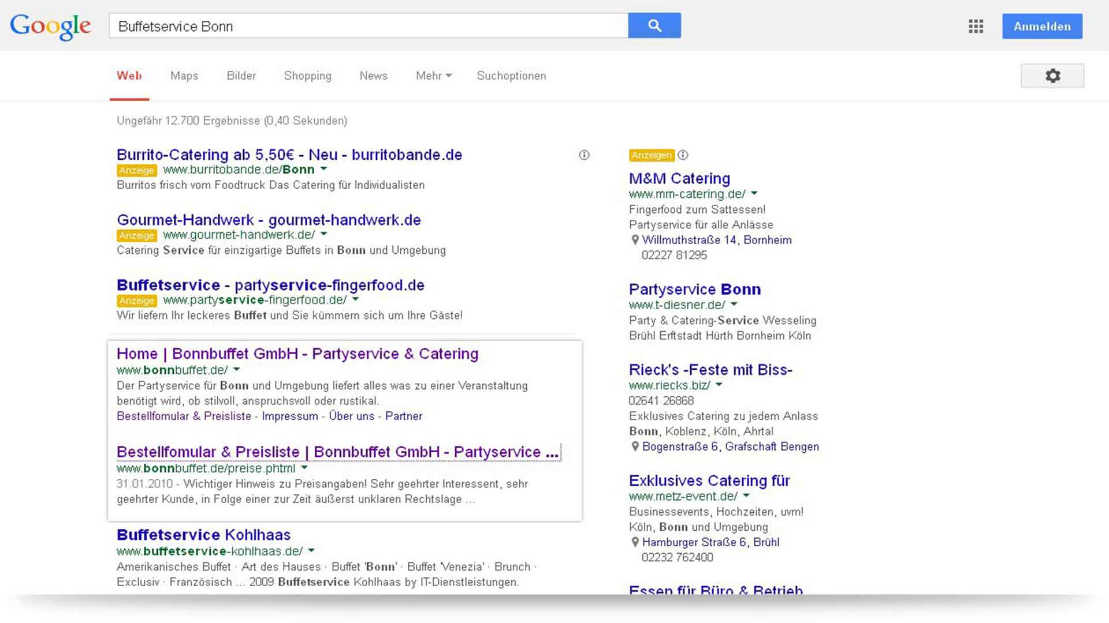Click map pin for Bogenstraße 6, Grafschaft Bengen
This screenshot has width=1109, height=623.
click(635, 446)
